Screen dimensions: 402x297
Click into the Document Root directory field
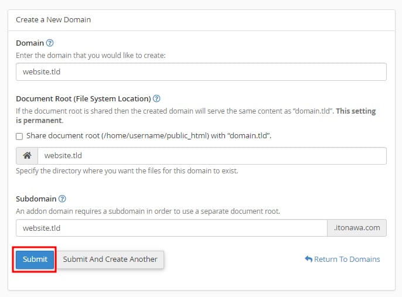pyautogui.click(x=211, y=156)
